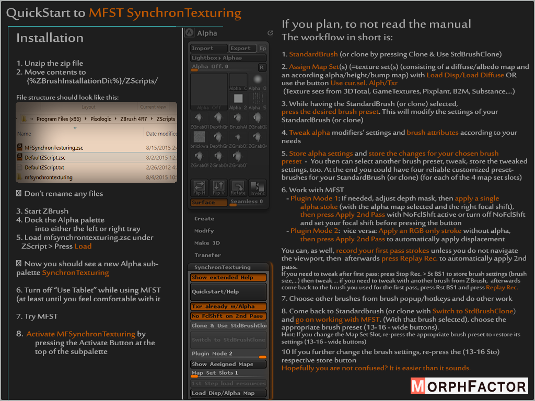Select the ZGrab03 alpha
Screen dimensions: 535x401
pyautogui.click(x=238, y=140)
